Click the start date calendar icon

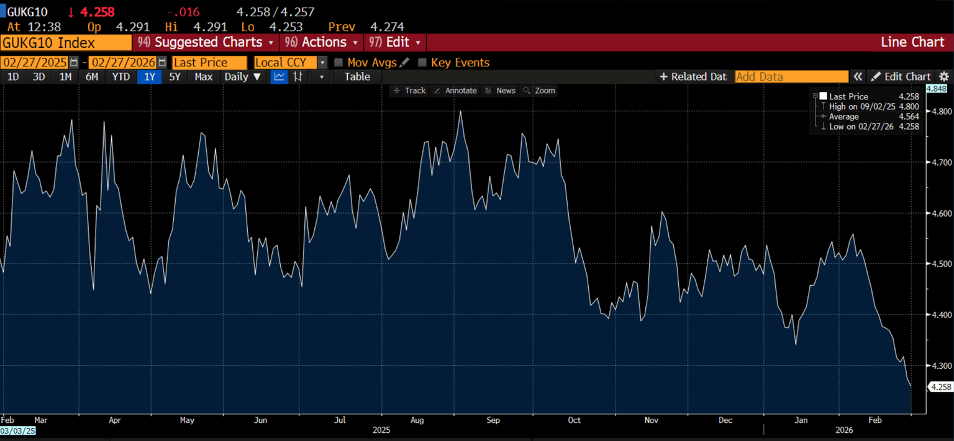click(x=75, y=63)
